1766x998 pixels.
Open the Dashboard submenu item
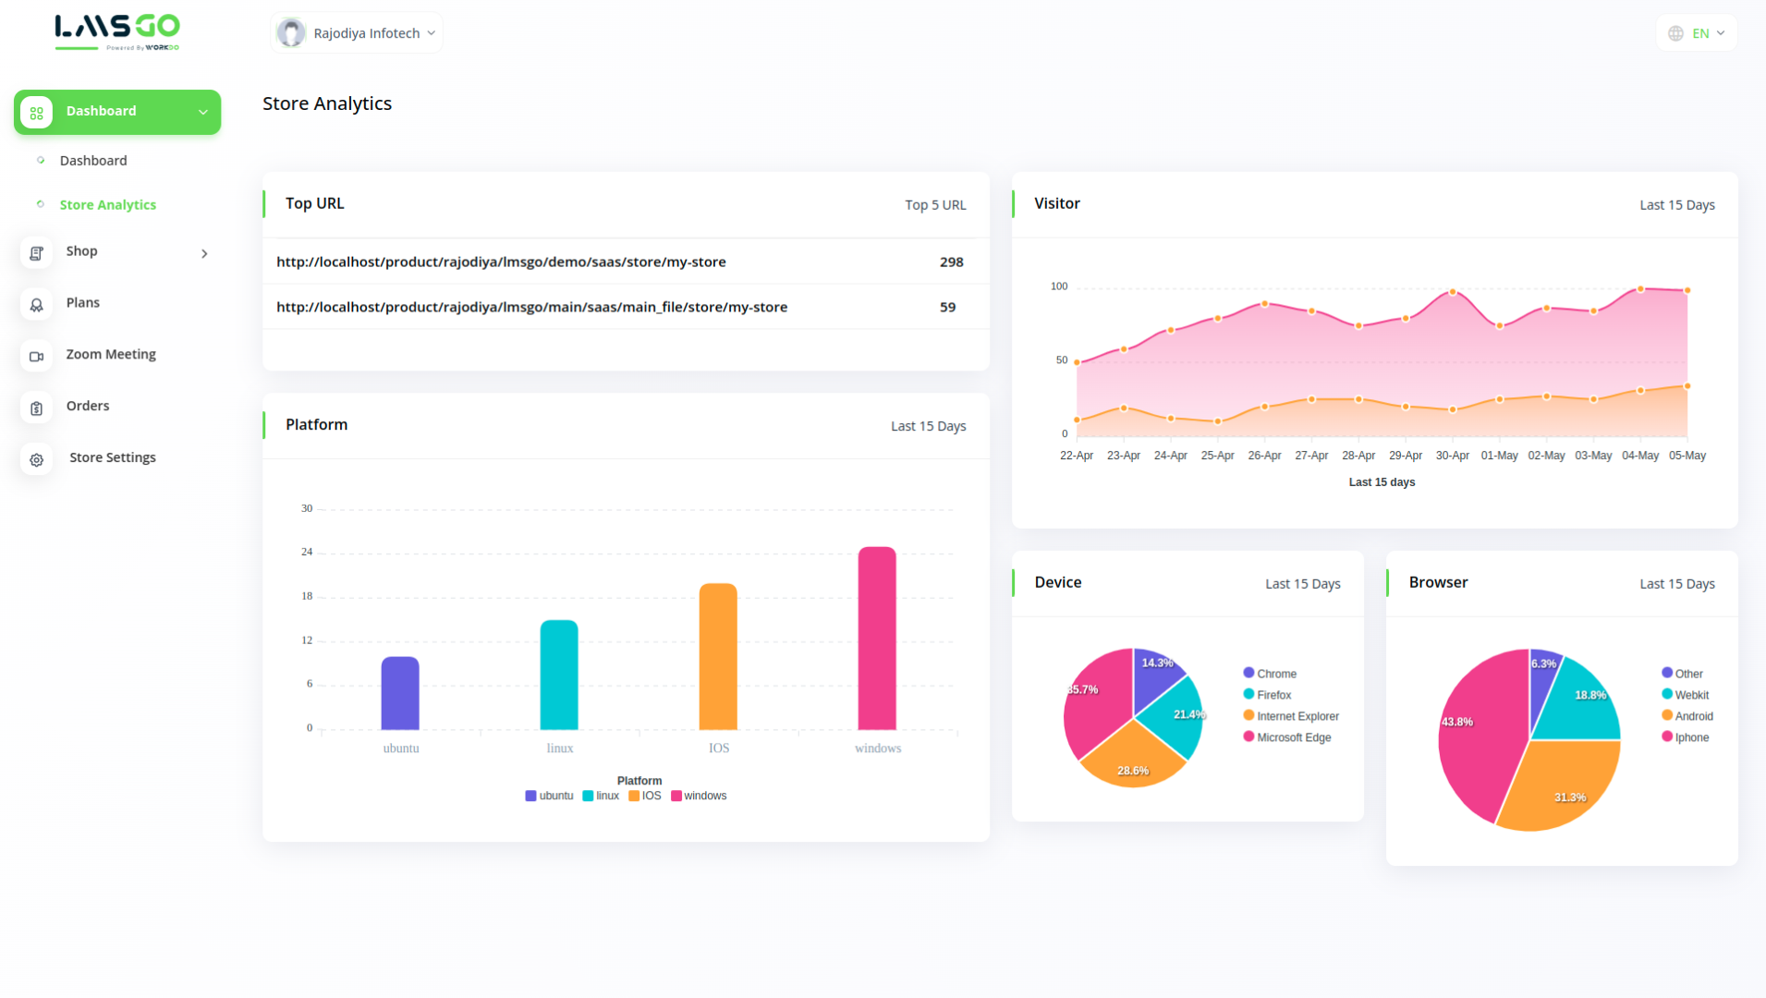click(x=93, y=161)
